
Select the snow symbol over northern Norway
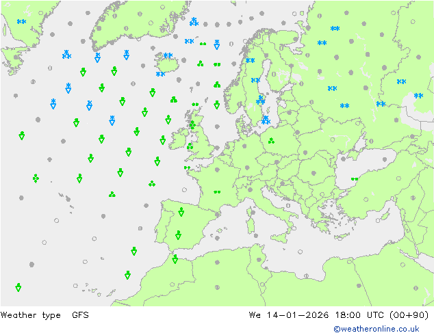251,60
